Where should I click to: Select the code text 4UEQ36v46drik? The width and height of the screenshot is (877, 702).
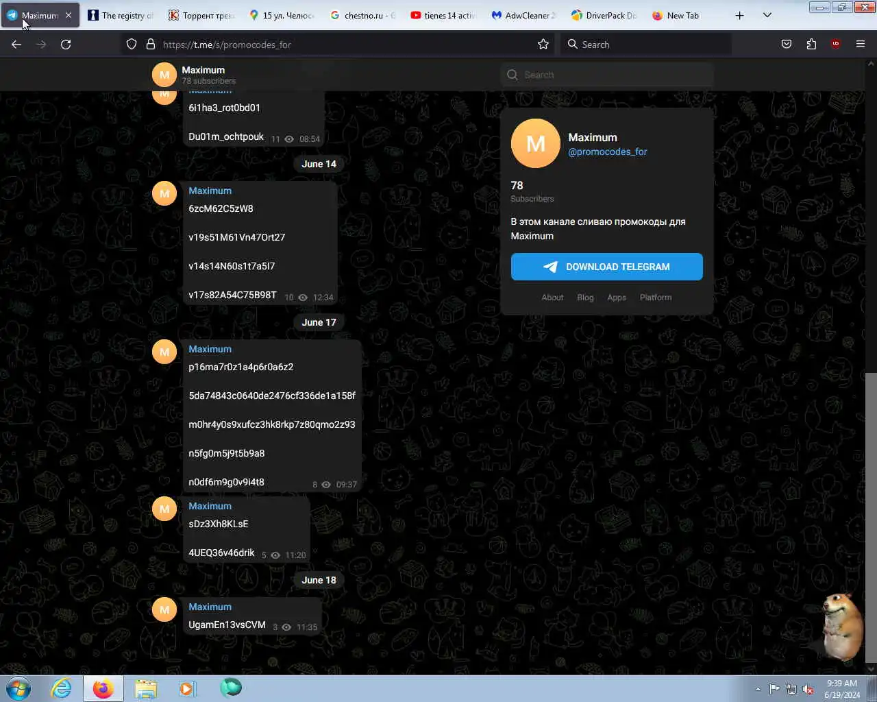[221, 553]
